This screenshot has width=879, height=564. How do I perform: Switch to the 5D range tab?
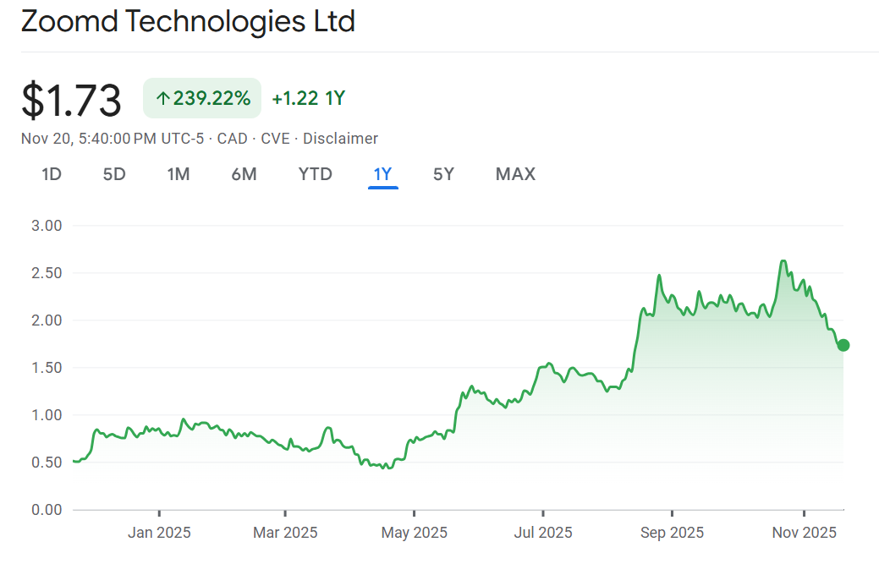[x=114, y=174]
